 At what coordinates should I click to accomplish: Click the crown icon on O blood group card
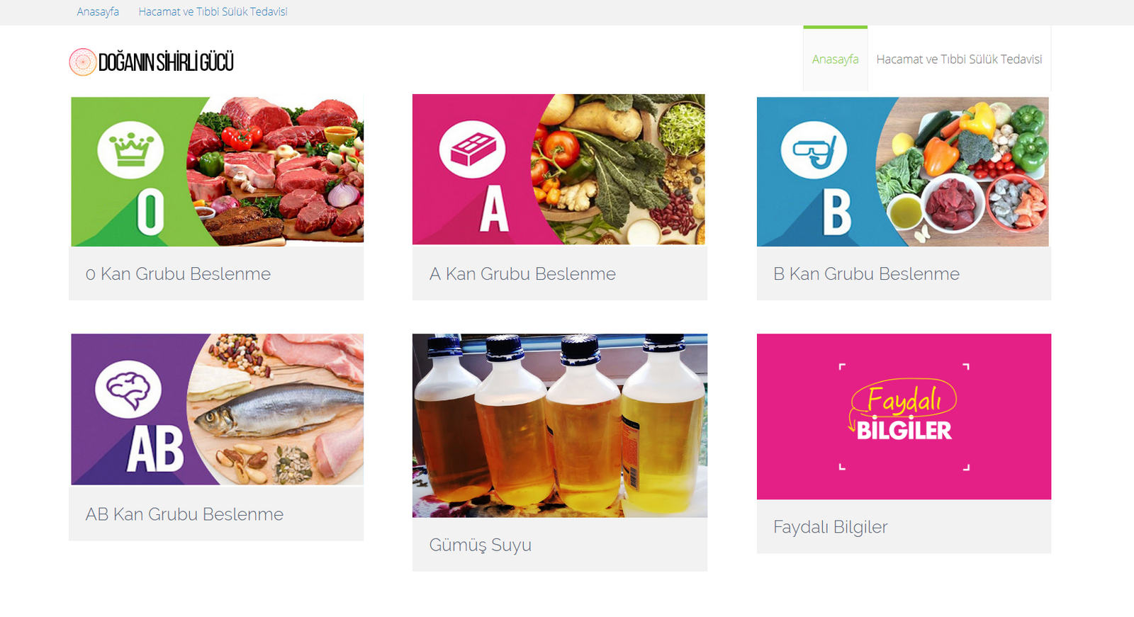(x=130, y=149)
